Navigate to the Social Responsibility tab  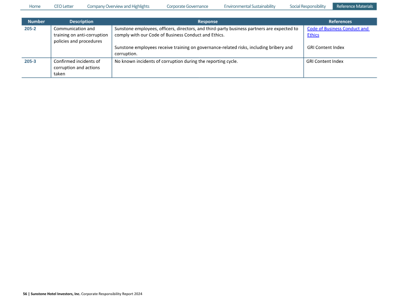click(x=308, y=6)
